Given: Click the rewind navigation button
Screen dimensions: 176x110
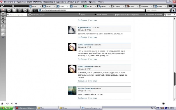Looking at the screenshot, I should click(x=9, y=10).
